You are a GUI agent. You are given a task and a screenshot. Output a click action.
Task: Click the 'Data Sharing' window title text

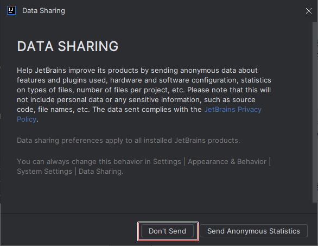43,10
